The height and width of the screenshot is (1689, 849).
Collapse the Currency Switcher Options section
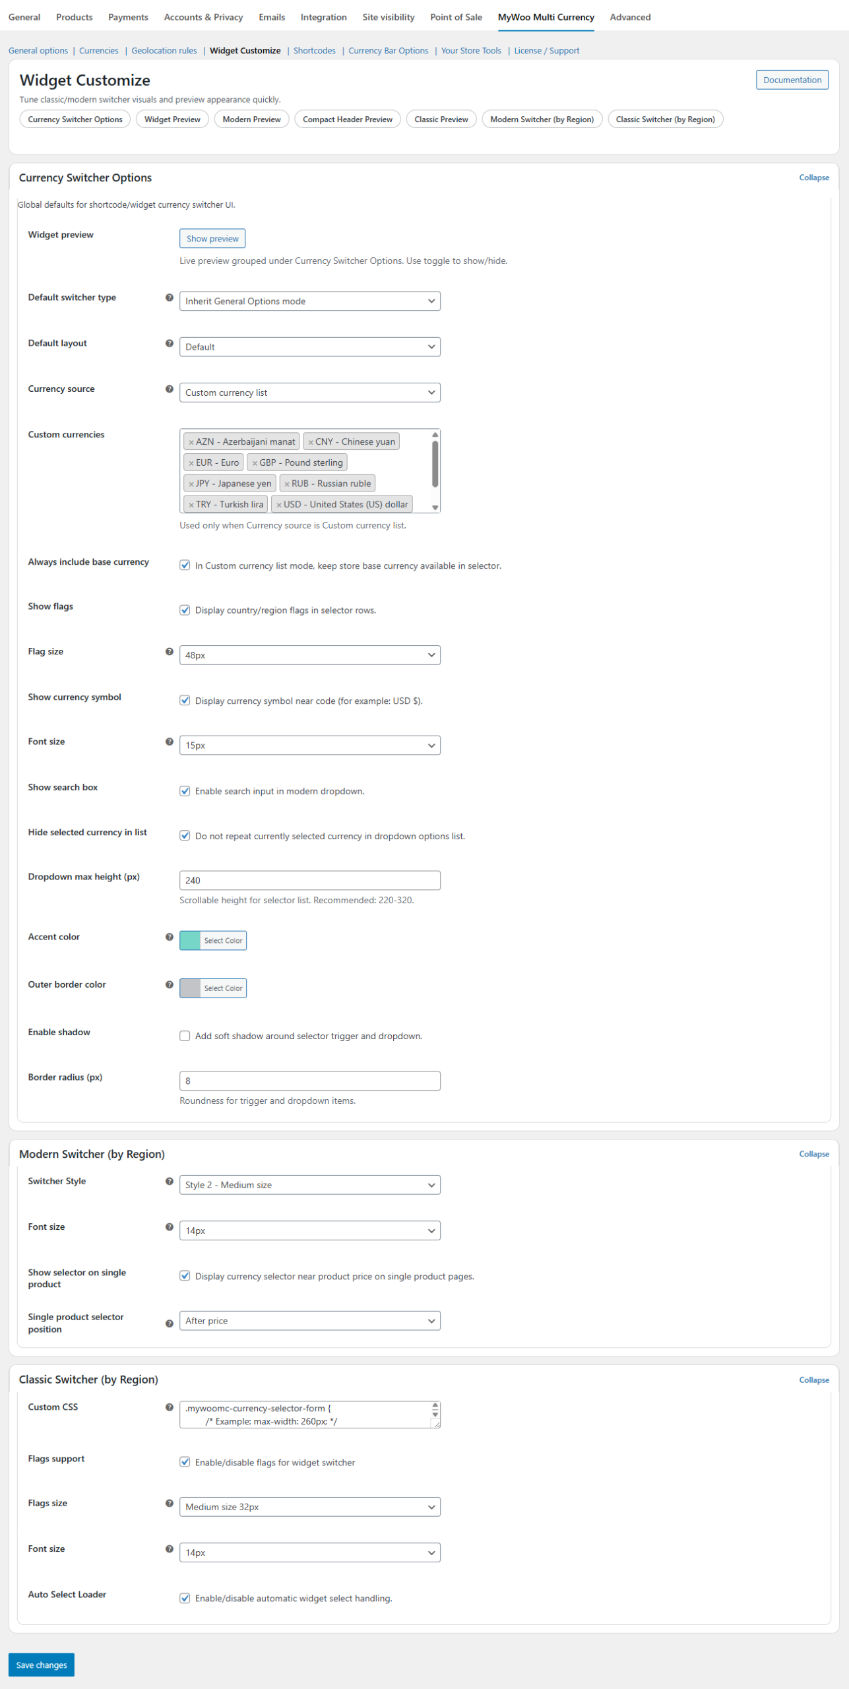click(813, 177)
